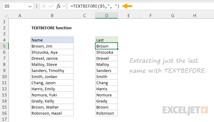Click the 'Drexel' last name cell
Screen dimensions: 214x122
pyautogui.click(x=106, y=58)
